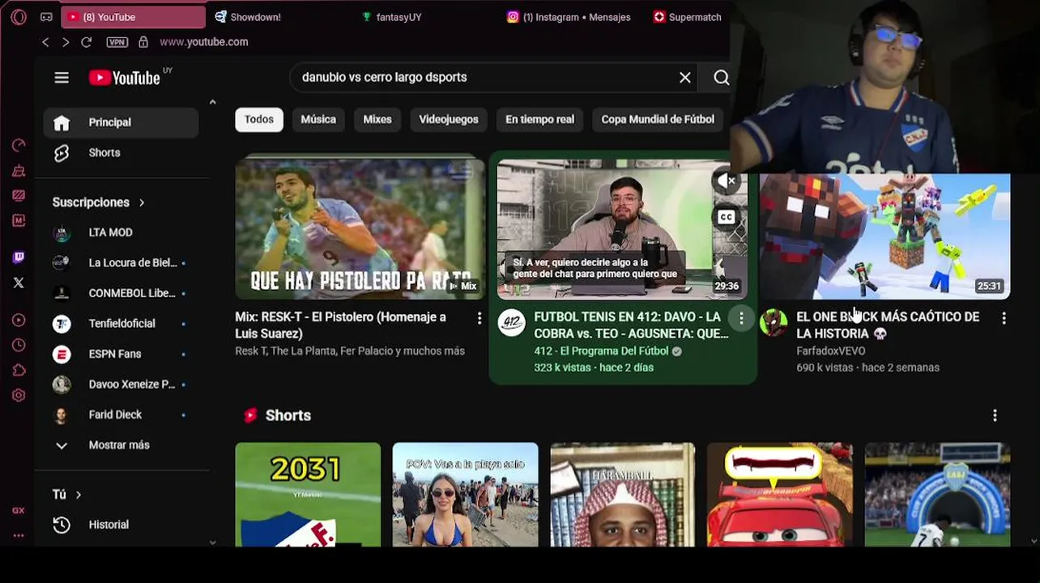1040x583 pixels.
Task: Select the Videojuegos filter chip
Action: tap(449, 120)
